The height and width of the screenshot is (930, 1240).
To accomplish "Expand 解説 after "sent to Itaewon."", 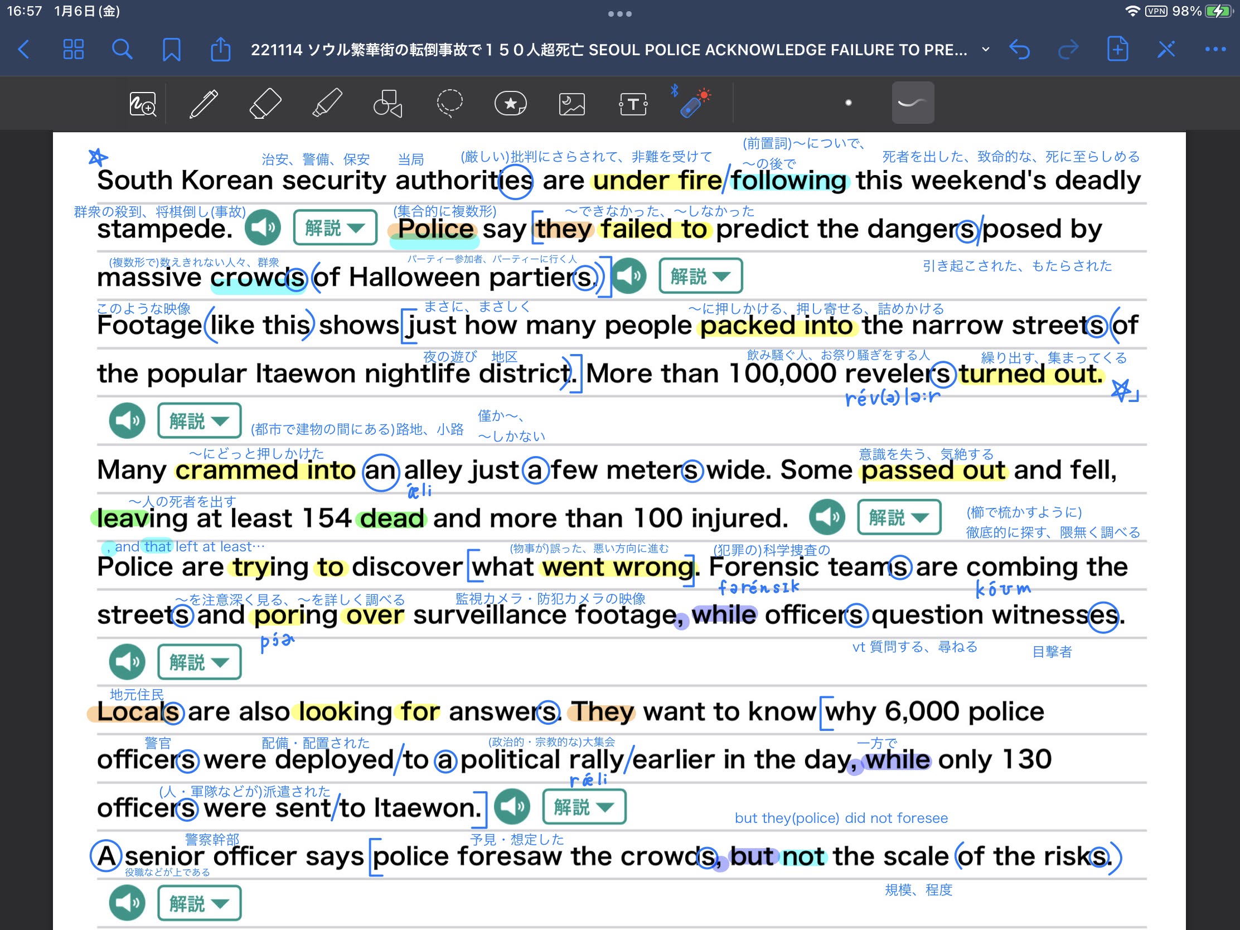I will coord(584,806).
